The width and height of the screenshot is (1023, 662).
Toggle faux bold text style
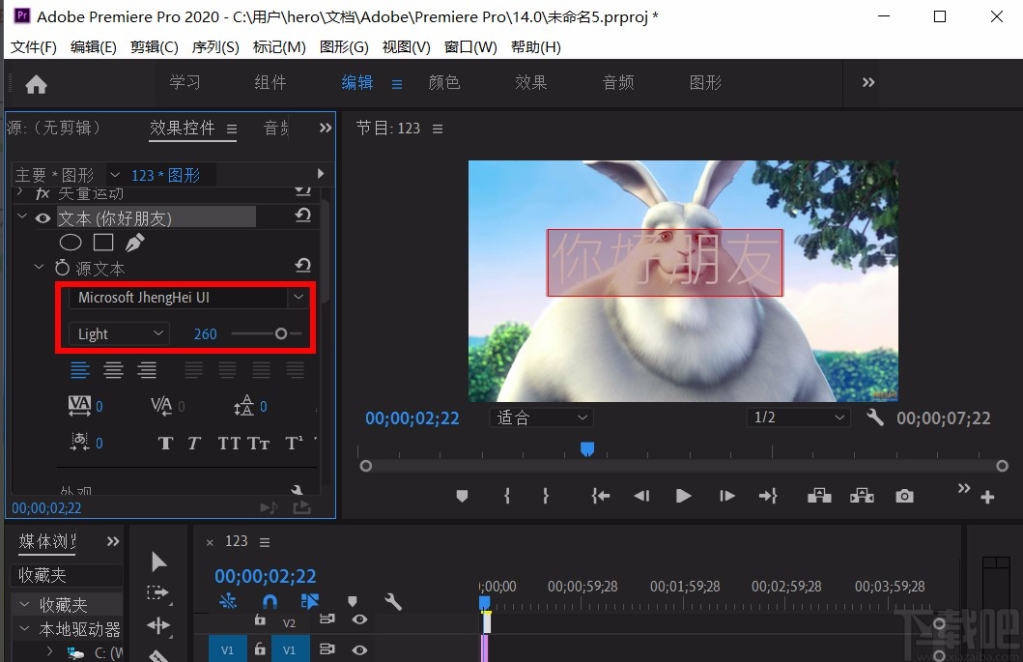tap(165, 444)
